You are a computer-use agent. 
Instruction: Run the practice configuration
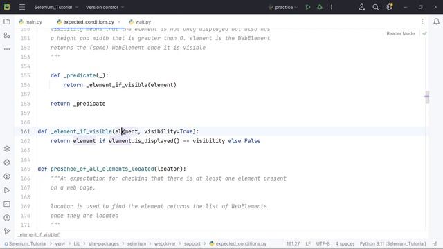tap(308, 7)
